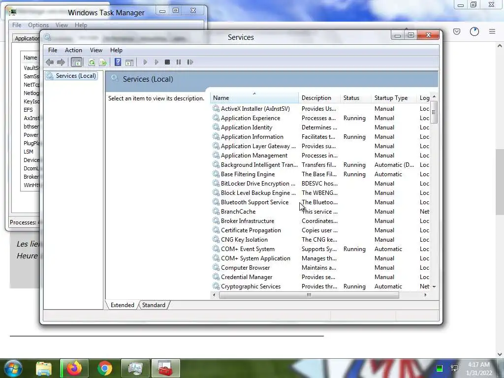Click the Refresh toolbar icon in Services
The height and width of the screenshot is (378, 504).
(92, 62)
